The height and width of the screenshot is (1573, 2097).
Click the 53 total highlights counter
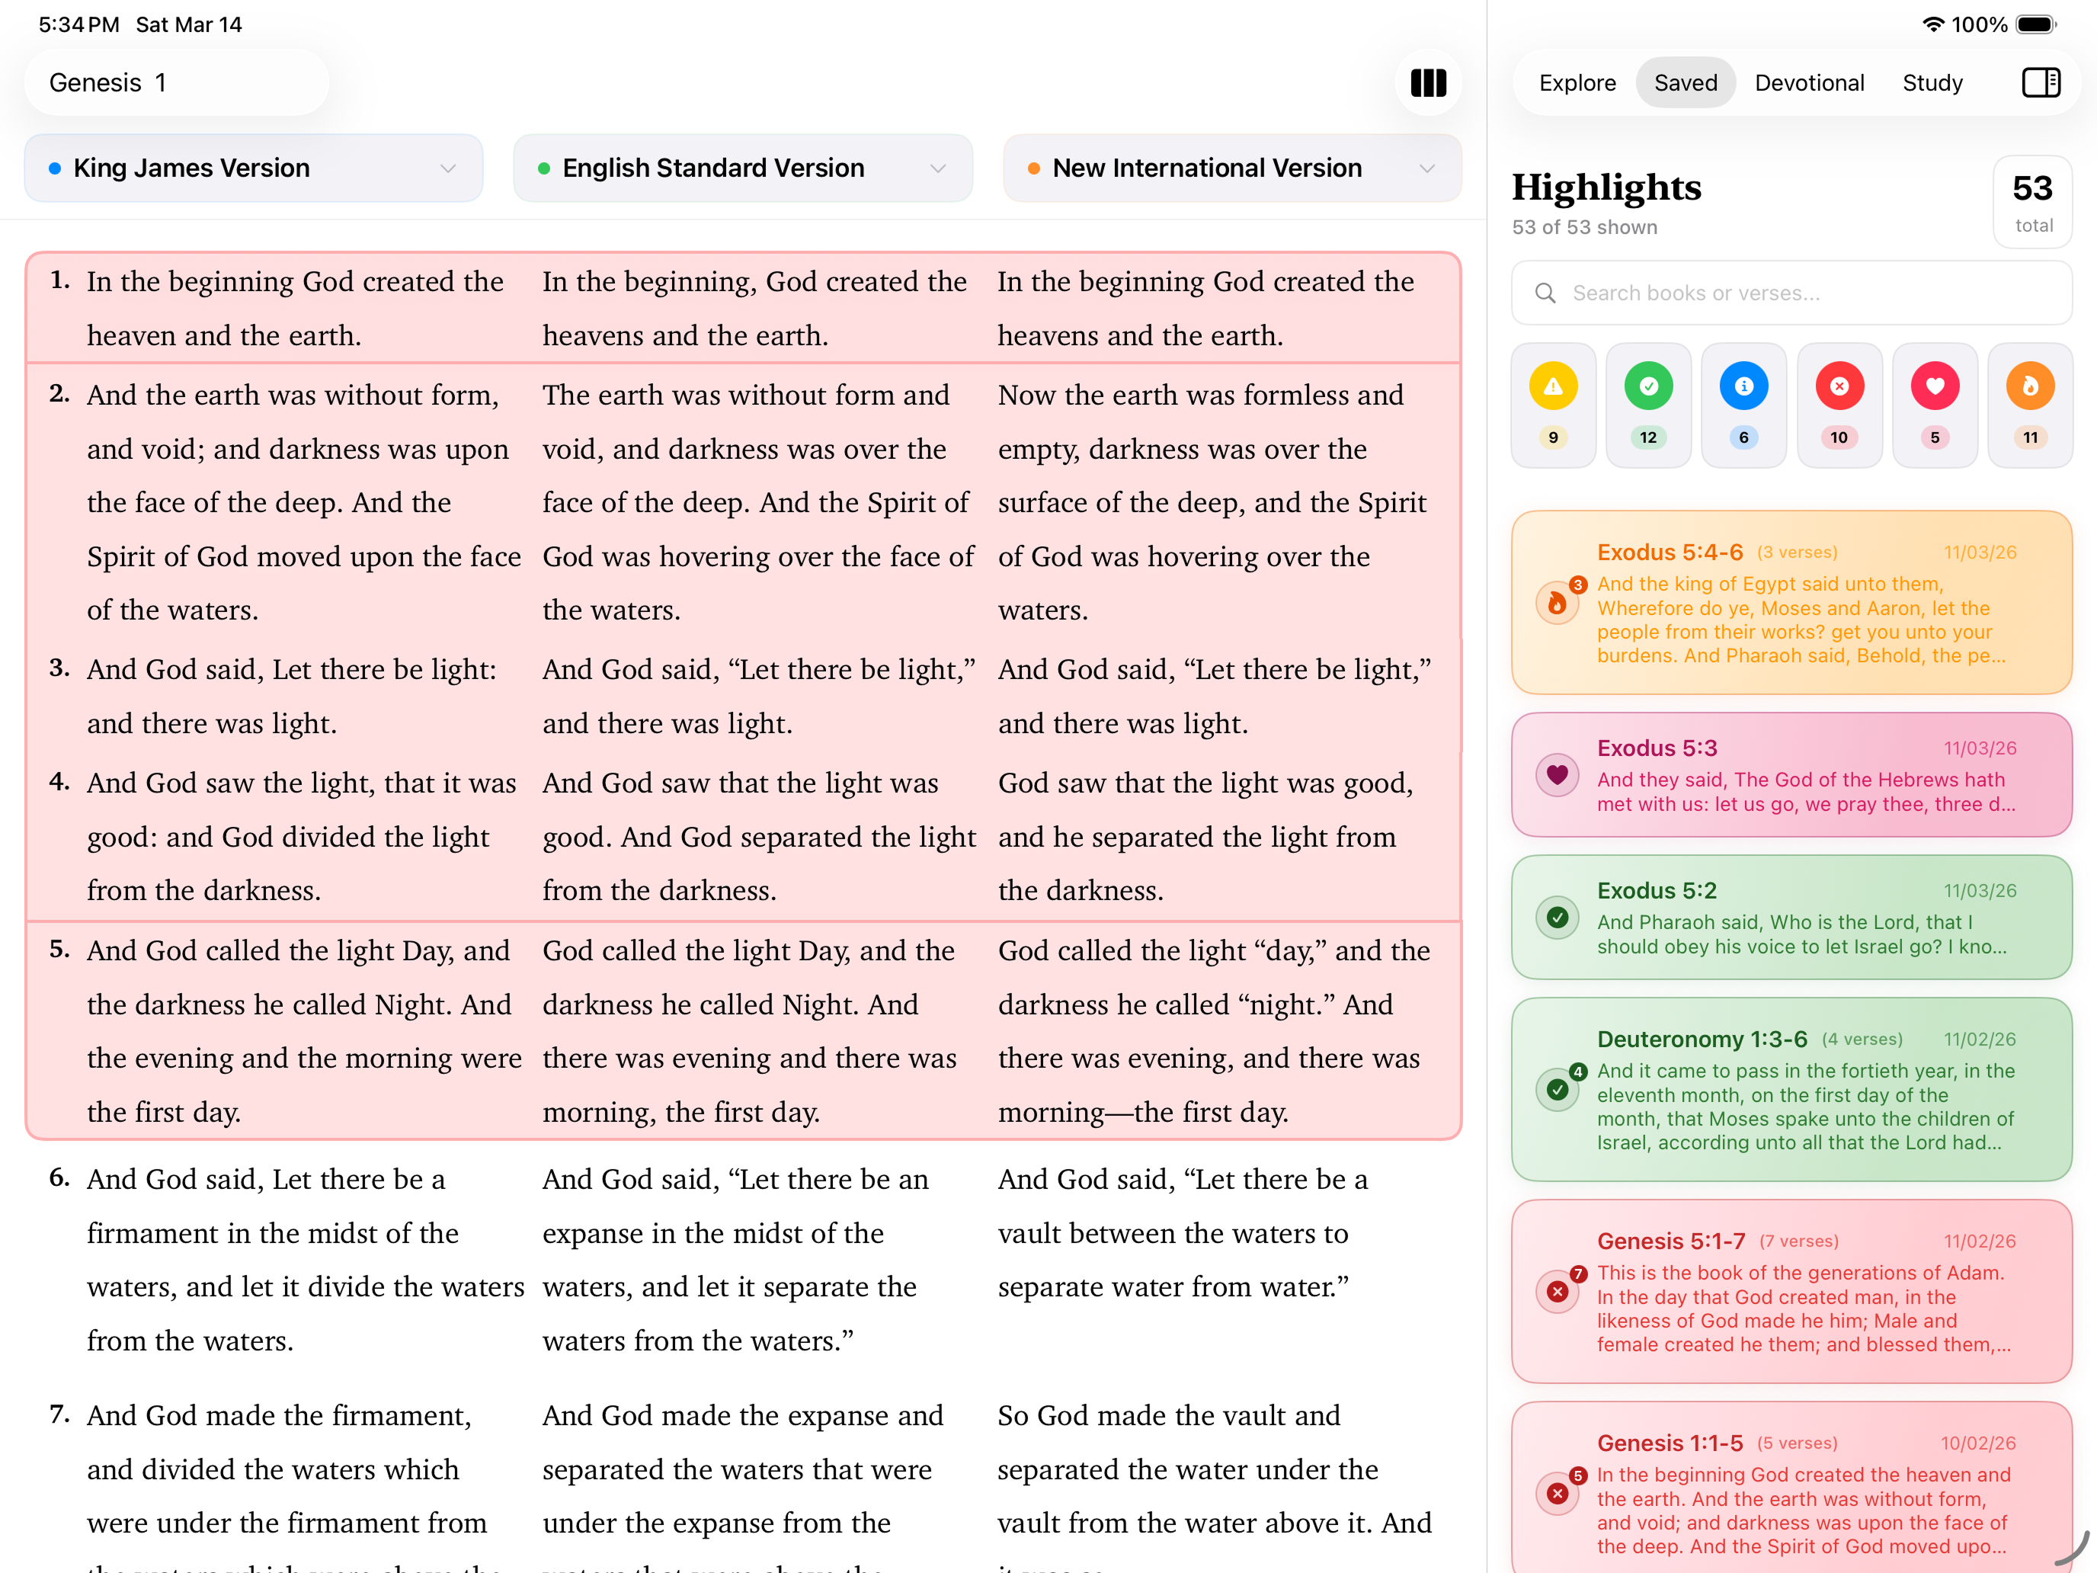coord(2032,202)
